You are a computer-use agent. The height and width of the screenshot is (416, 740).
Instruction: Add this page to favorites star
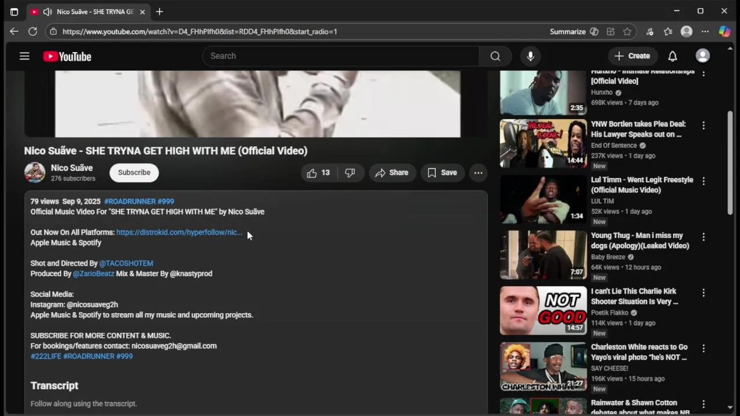coord(627,32)
